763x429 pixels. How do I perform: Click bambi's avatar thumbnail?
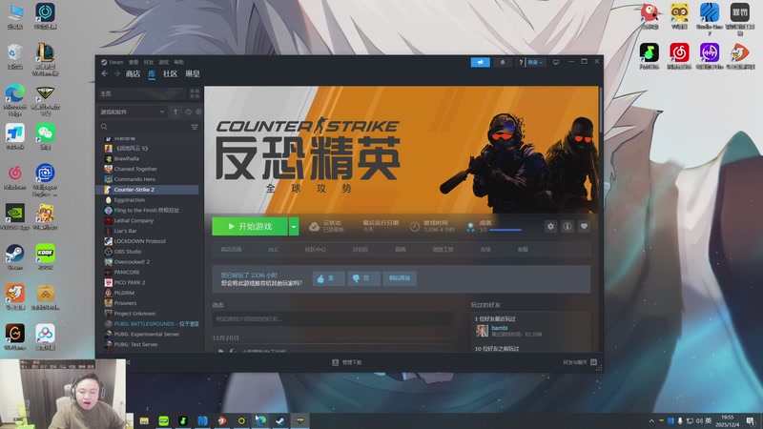coord(482,331)
